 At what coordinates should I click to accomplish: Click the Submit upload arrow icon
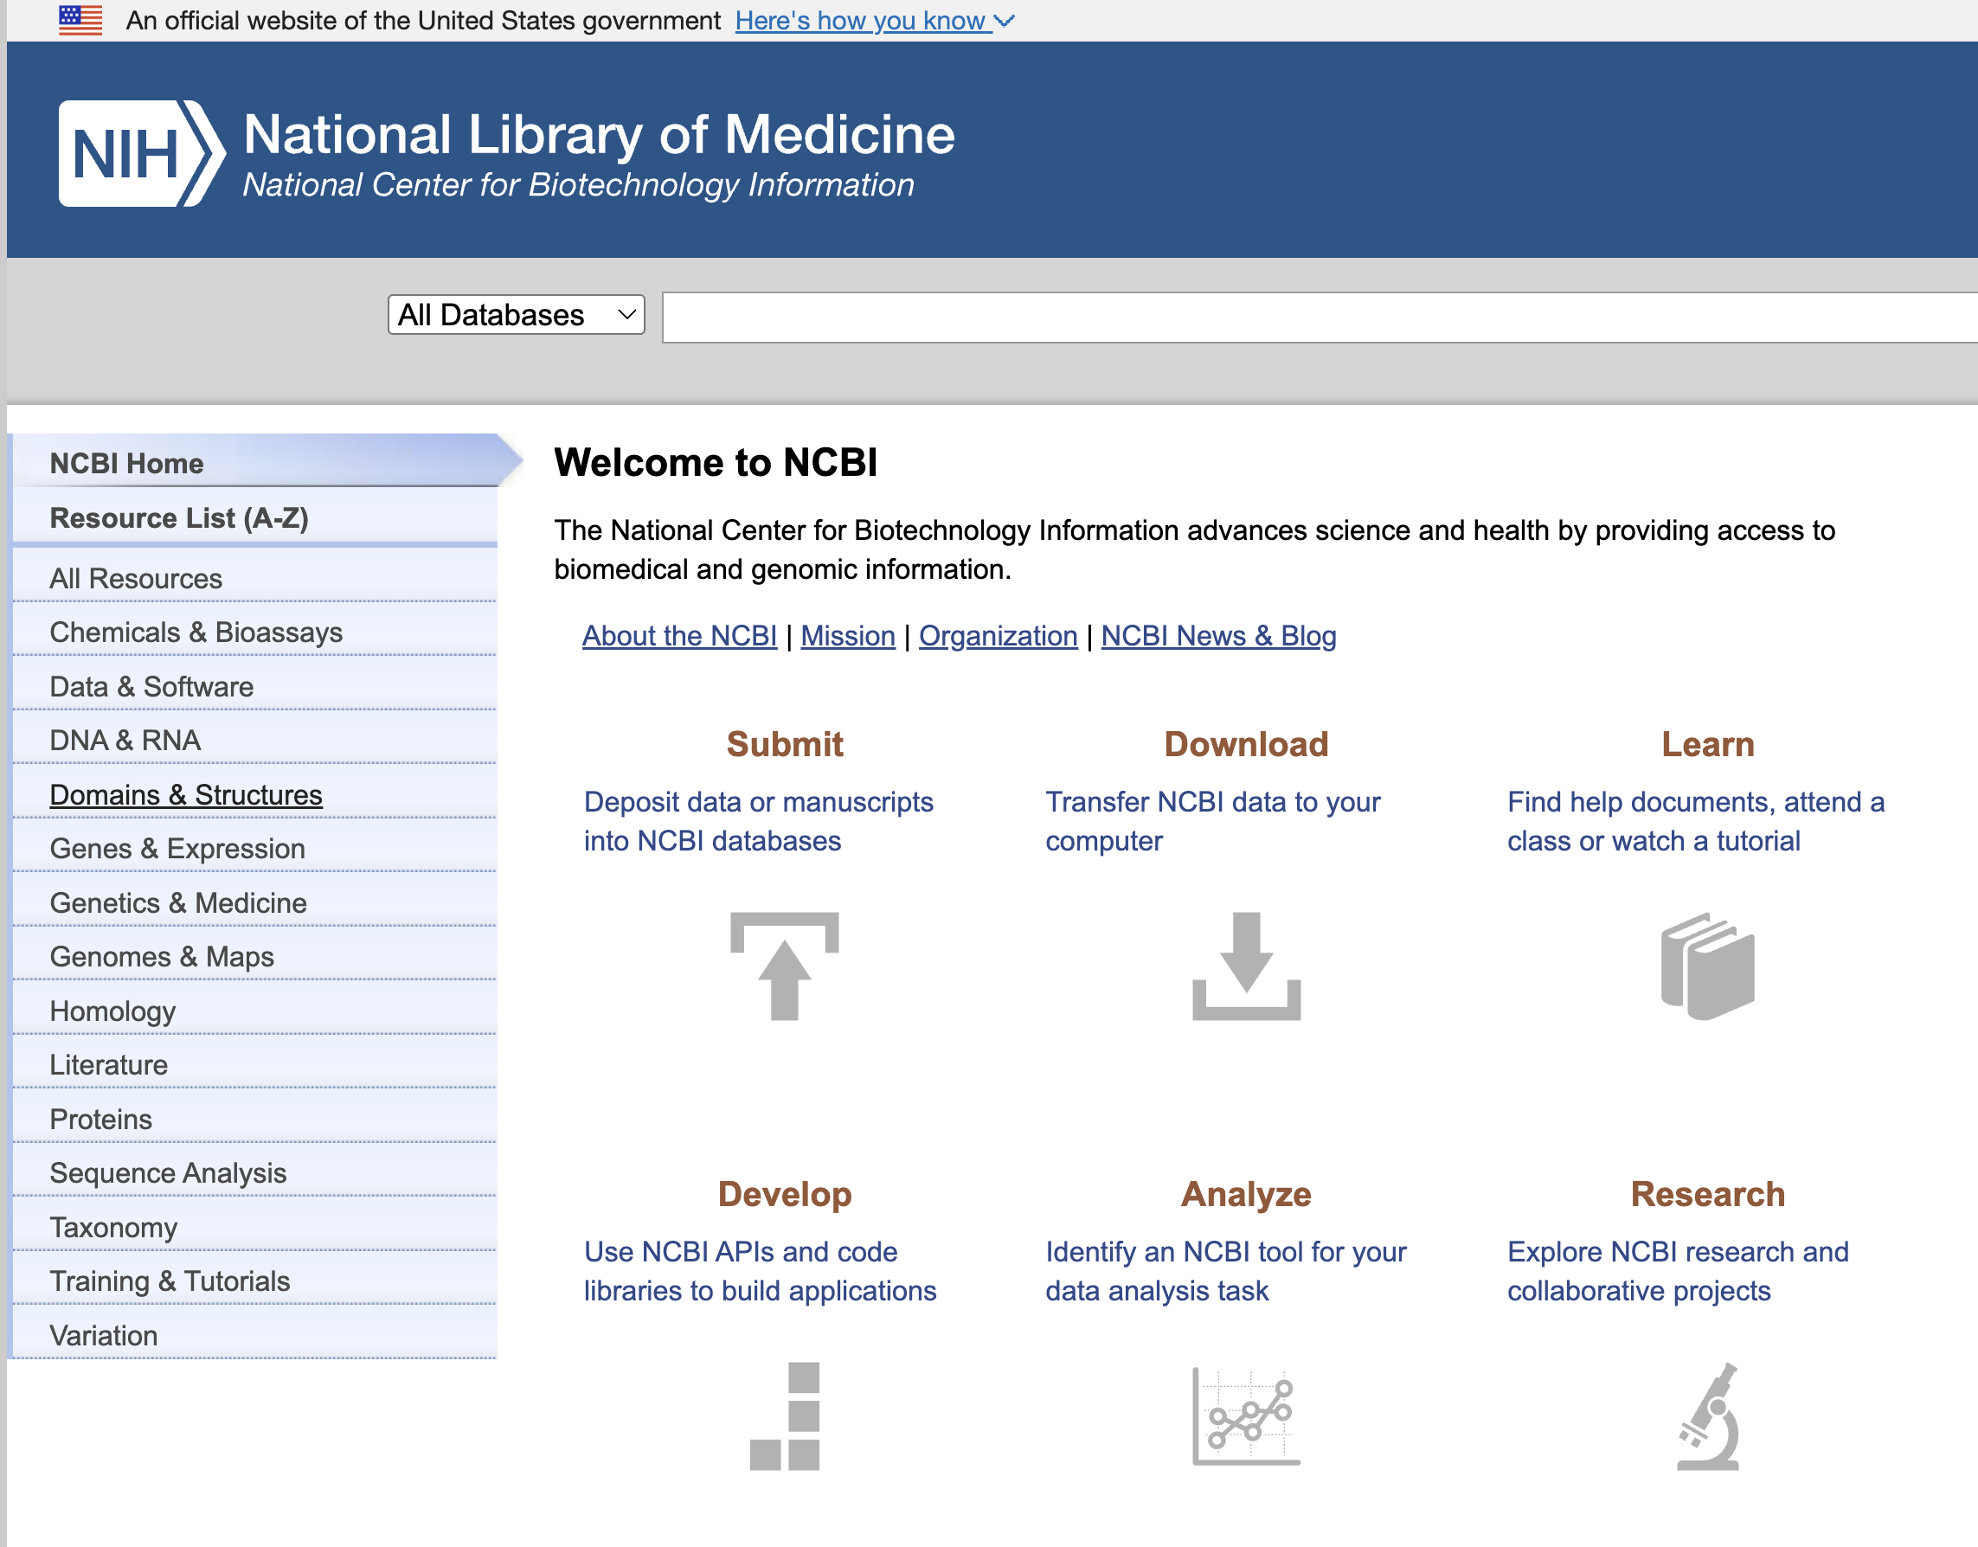click(784, 966)
